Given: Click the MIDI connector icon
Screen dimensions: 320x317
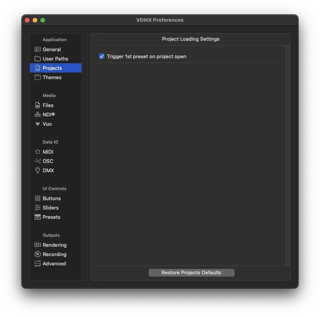Looking at the screenshot, I should (38, 152).
